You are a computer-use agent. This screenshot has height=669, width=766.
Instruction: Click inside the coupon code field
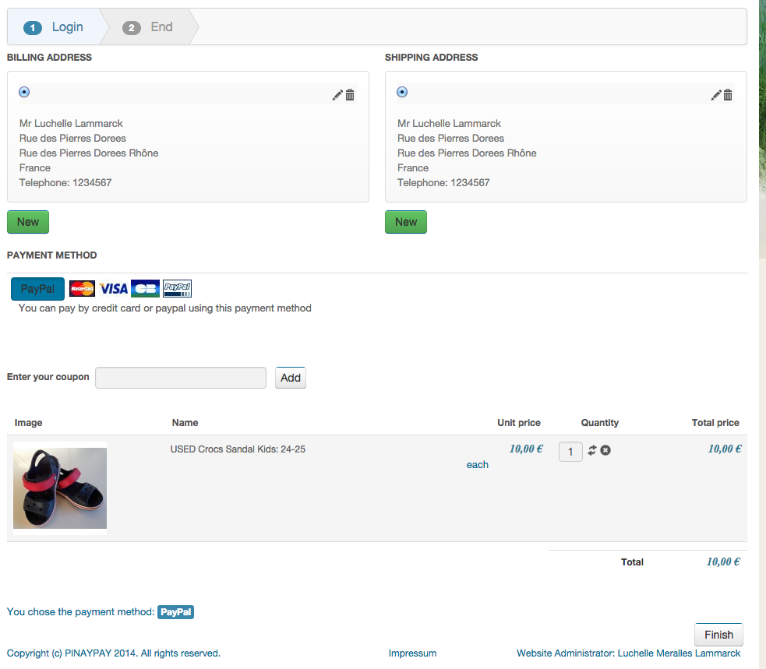tap(181, 378)
